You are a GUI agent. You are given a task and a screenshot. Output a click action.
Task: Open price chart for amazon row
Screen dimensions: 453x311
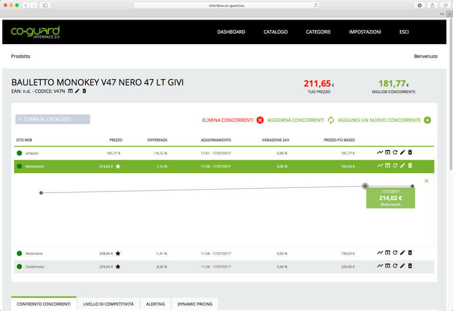pos(380,153)
